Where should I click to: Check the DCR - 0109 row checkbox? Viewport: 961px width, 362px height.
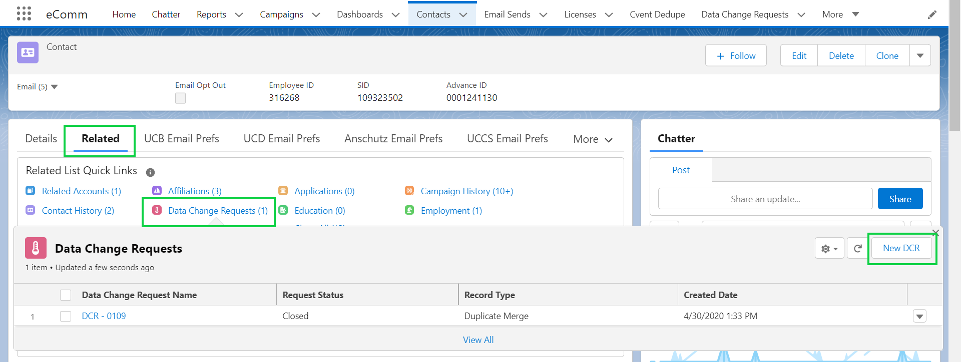click(66, 316)
